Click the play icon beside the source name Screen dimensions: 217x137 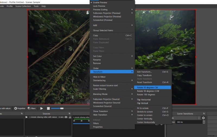[x=27, y=117]
